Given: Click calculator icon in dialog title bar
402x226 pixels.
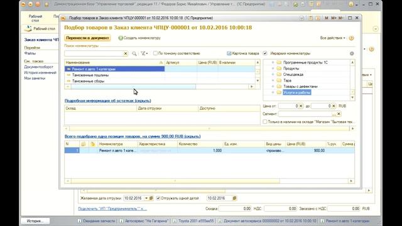Looking at the screenshot, I should [x=310, y=18].
